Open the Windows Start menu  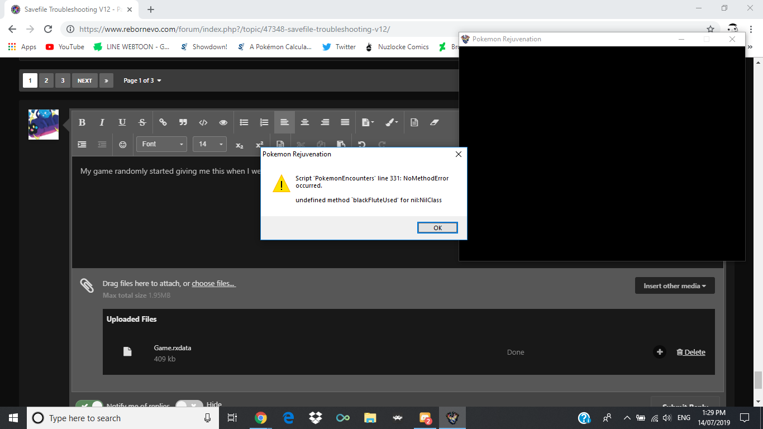click(13, 418)
